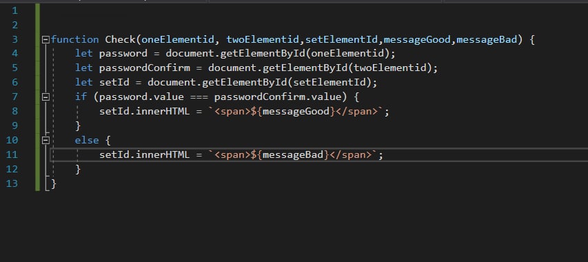The width and height of the screenshot is (588, 262).
Task: Place cursor on function name 'Check'
Action: 120,39
